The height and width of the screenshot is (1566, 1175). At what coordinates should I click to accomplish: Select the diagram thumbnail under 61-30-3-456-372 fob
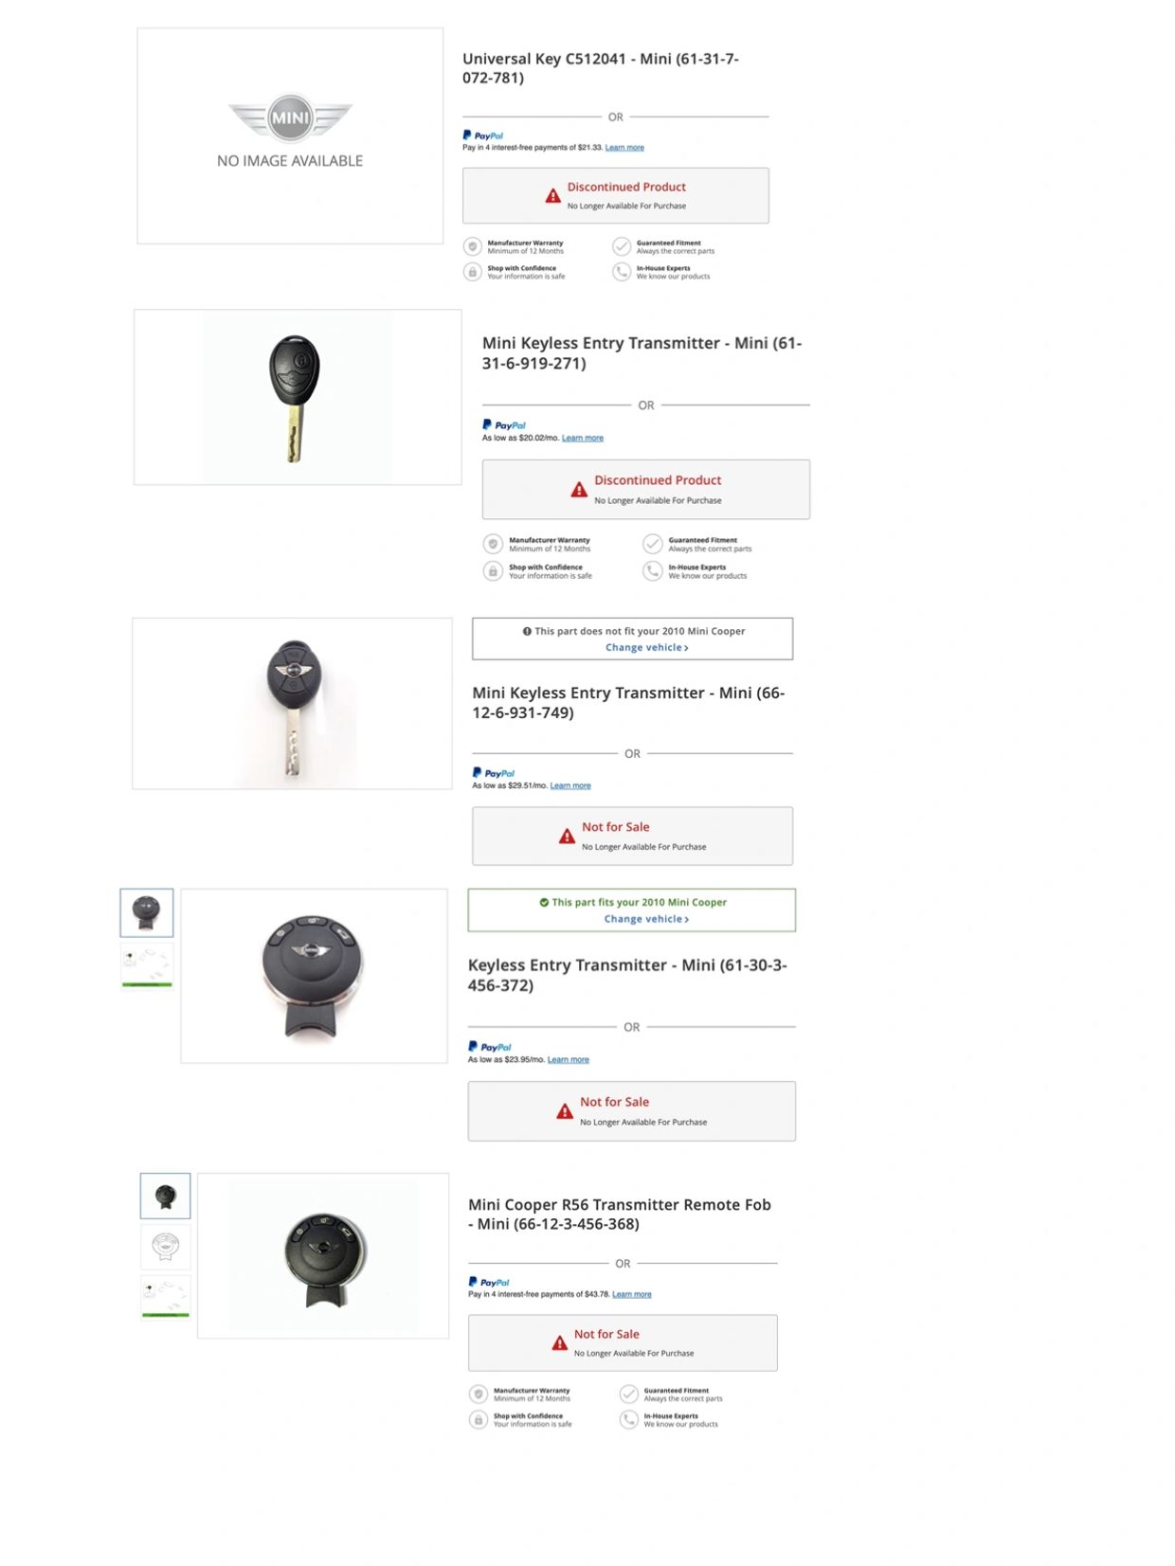coord(147,965)
